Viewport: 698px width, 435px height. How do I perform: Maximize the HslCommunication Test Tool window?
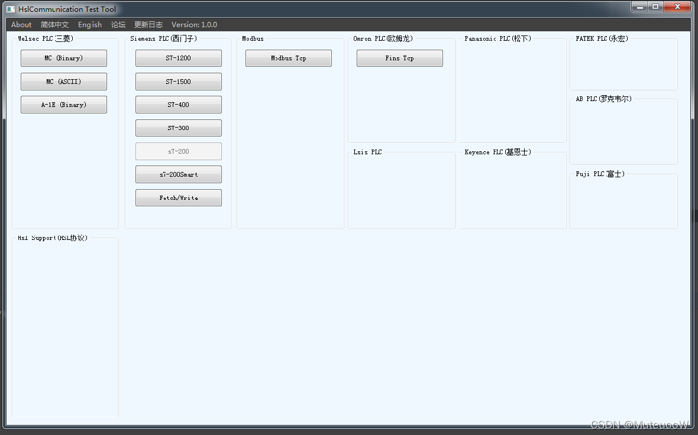pyautogui.click(x=655, y=7)
